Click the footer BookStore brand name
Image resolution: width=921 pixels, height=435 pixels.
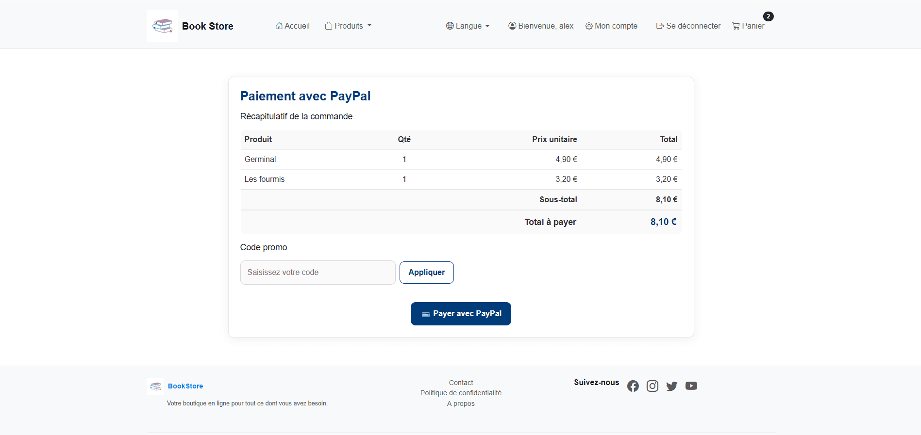tap(185, 386)
